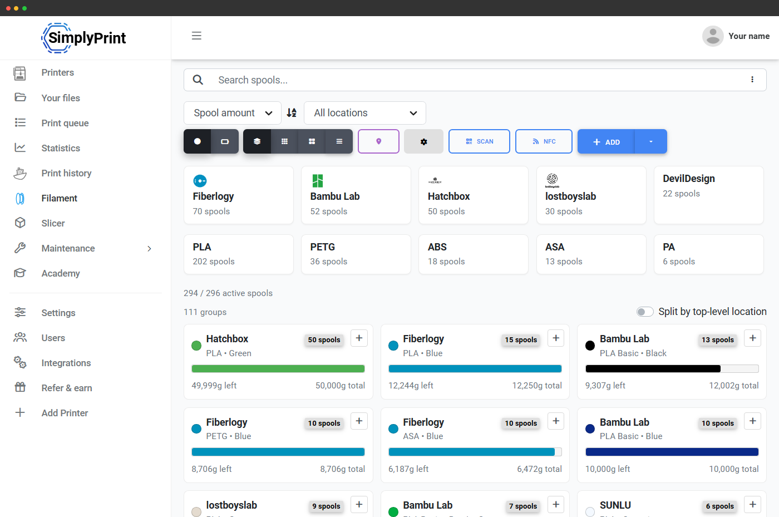Add a spool to lostboyslab group
The height and width of the screenshot is (517, 779).
pos(359,504)
